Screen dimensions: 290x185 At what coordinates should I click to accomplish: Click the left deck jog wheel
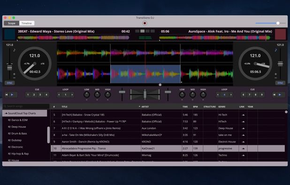[35, 63]
